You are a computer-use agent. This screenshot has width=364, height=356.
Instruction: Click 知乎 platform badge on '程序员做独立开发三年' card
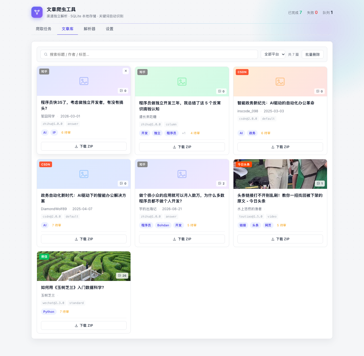[x=142, y=72]
